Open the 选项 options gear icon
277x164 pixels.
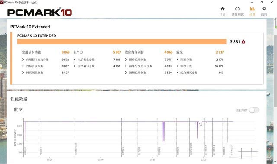[264, 9]
